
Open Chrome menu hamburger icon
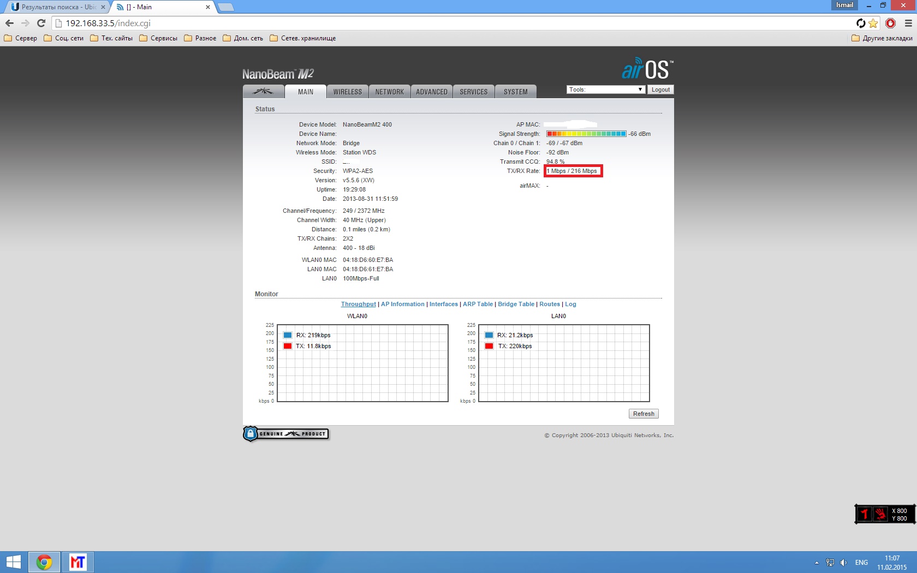[908, 23]
